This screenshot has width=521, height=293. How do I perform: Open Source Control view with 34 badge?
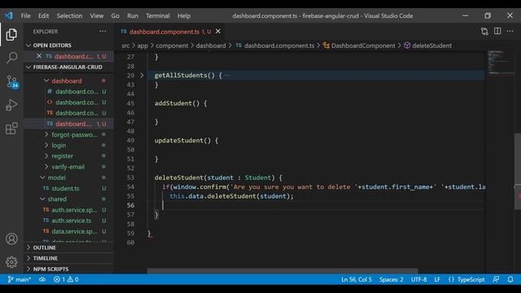12,81
